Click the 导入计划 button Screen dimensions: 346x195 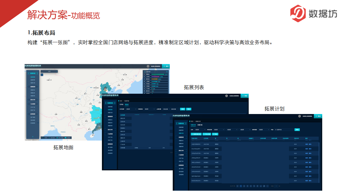(207, 134)
